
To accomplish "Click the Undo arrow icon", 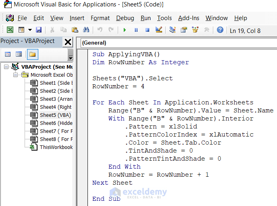I will pyautogui.click(x=100, y=30).
